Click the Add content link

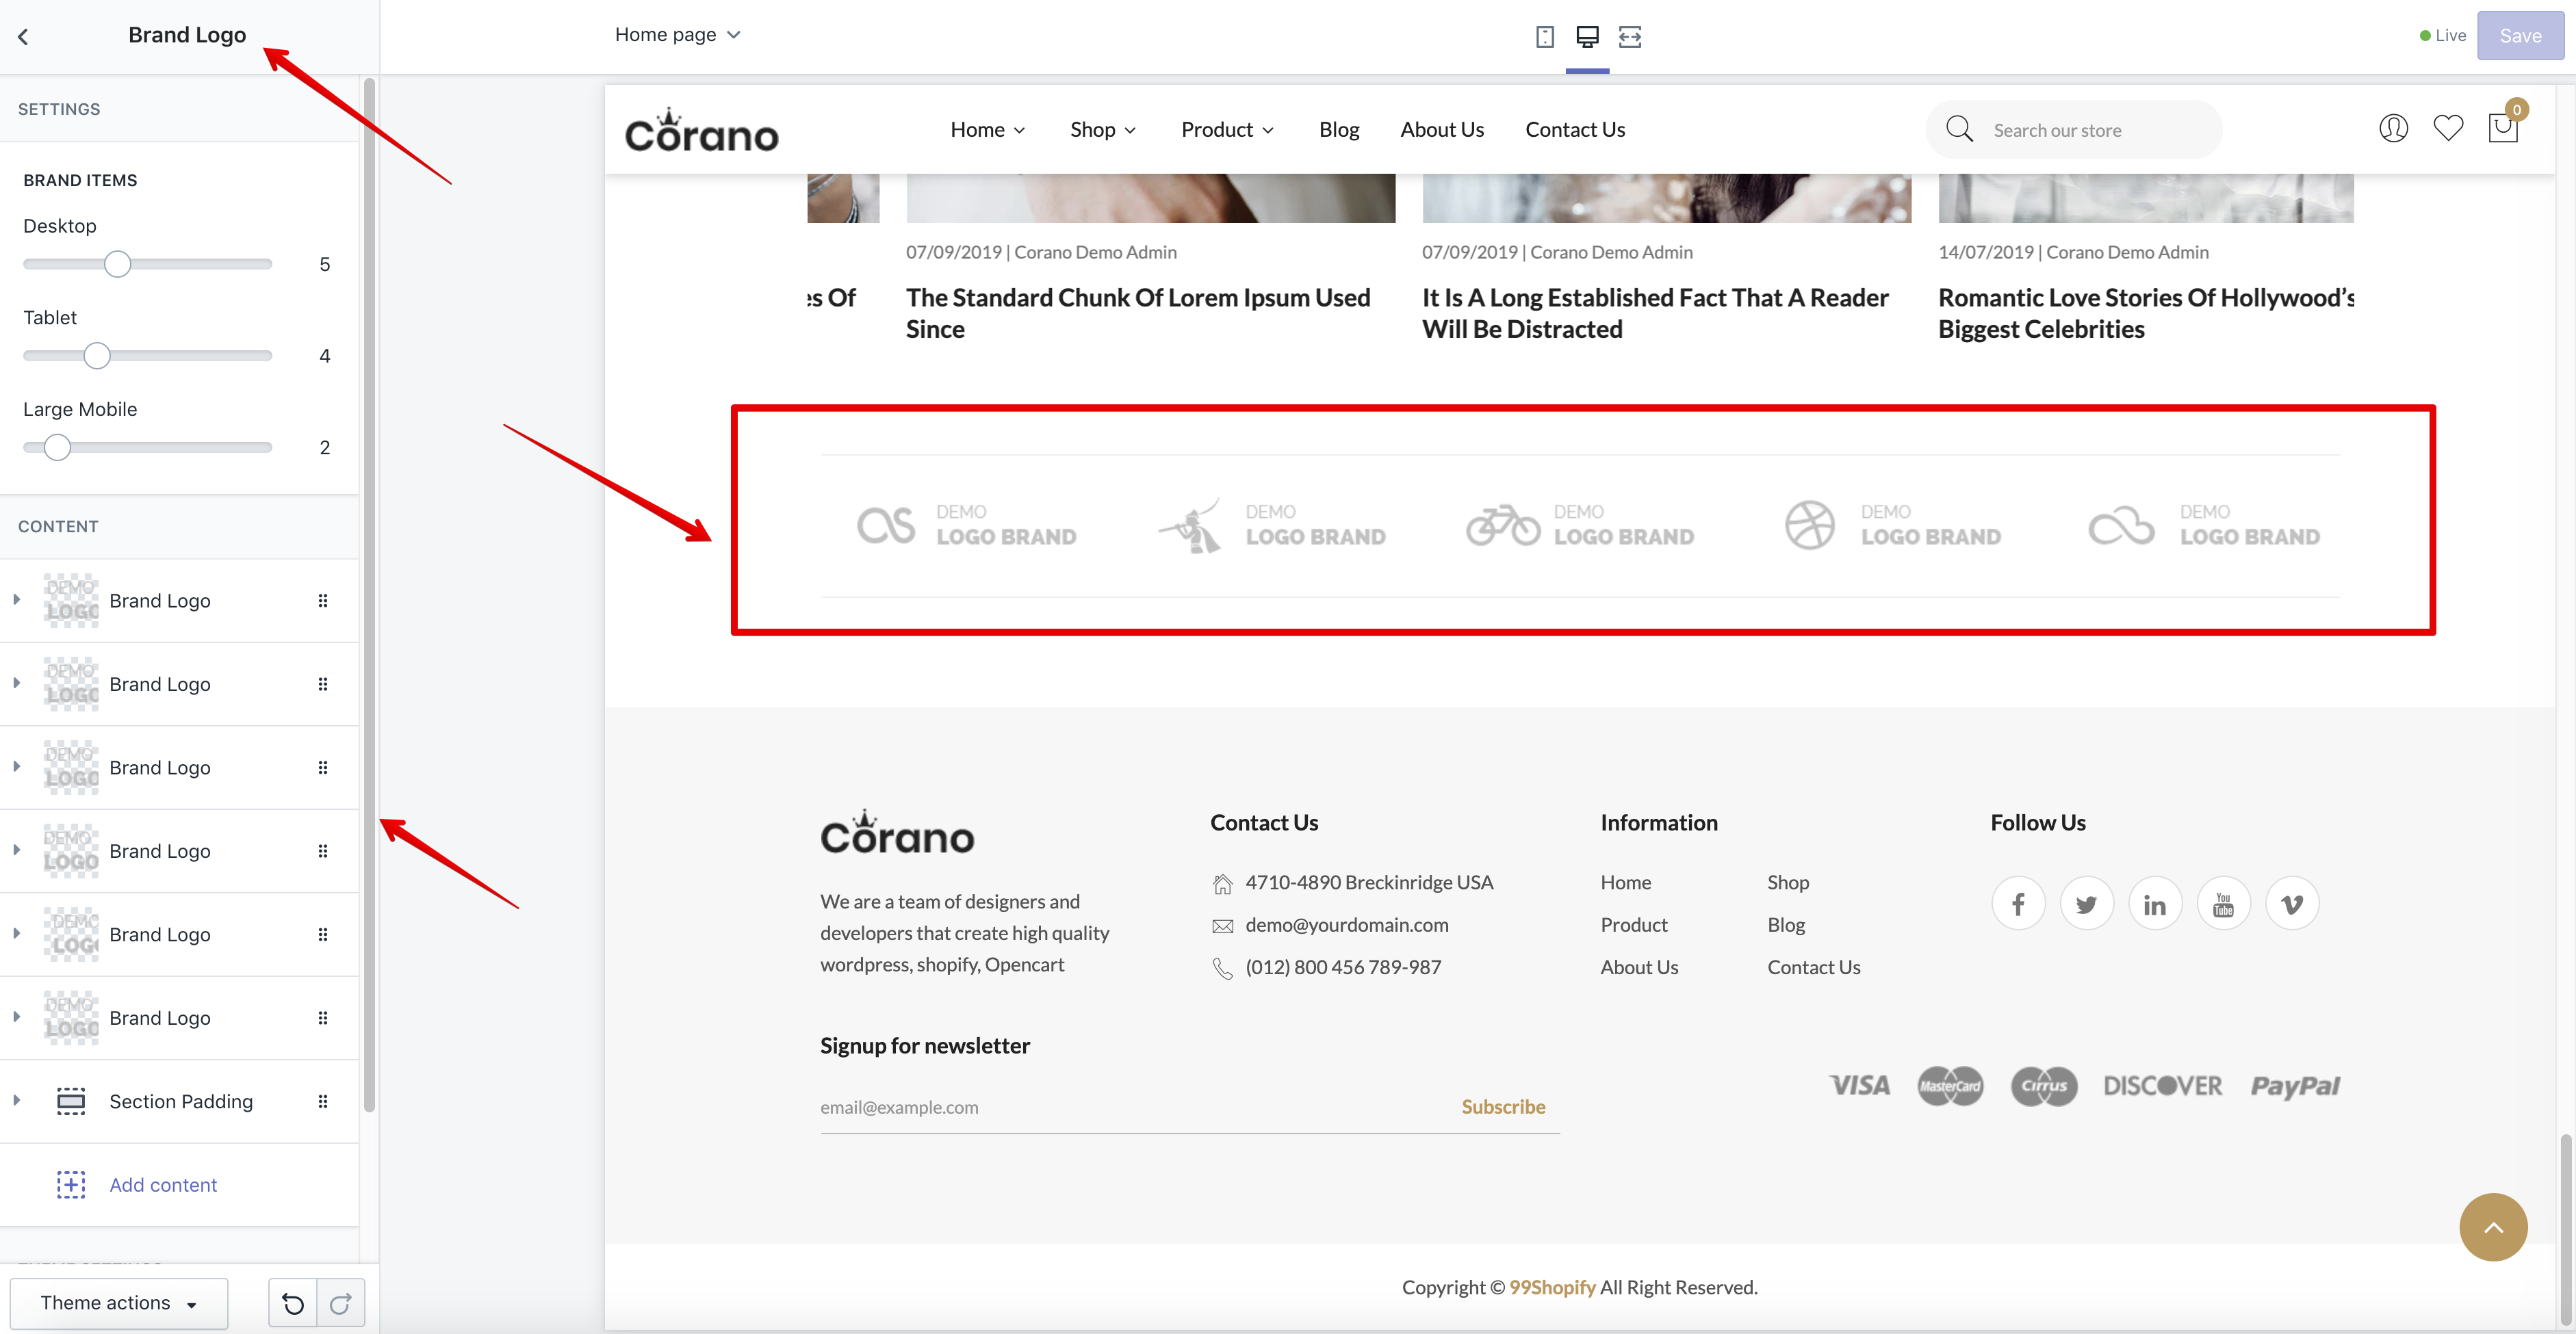pyautogui.click(x=162, y=1185)
